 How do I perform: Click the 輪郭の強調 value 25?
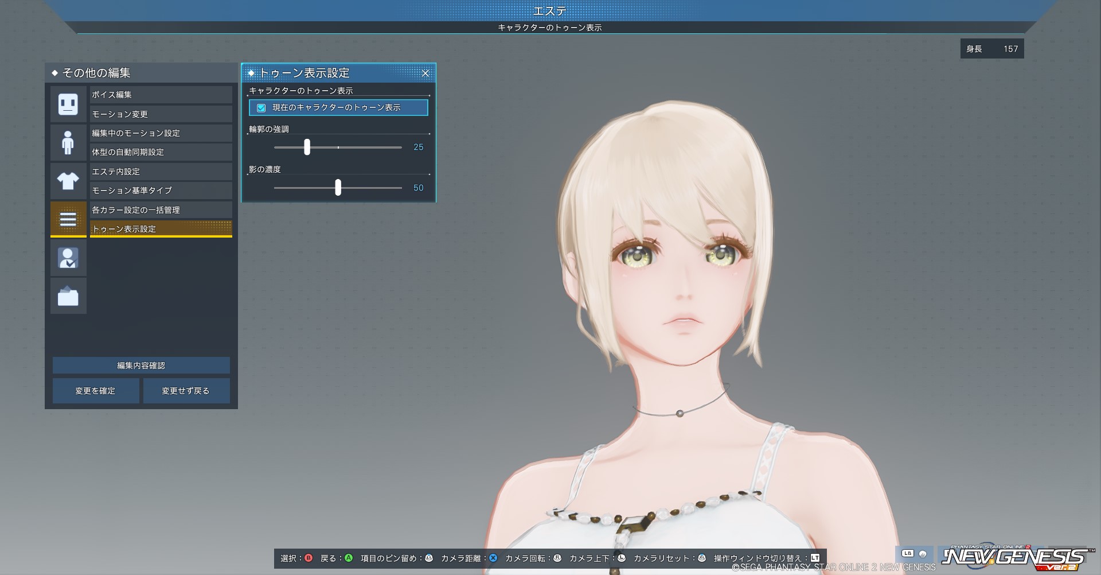click(419, 147)
